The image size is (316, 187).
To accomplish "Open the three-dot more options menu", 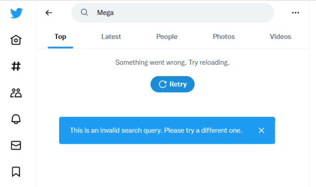I will (295, 13).
